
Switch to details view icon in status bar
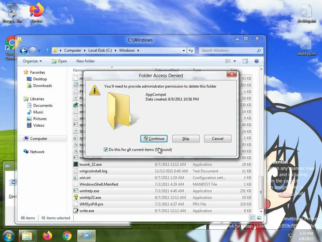(253, 218)
